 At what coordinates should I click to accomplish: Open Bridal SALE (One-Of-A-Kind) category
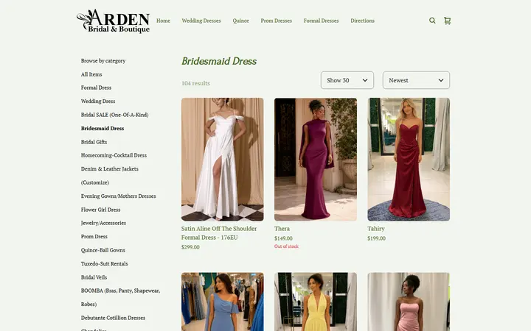(115, 115)
